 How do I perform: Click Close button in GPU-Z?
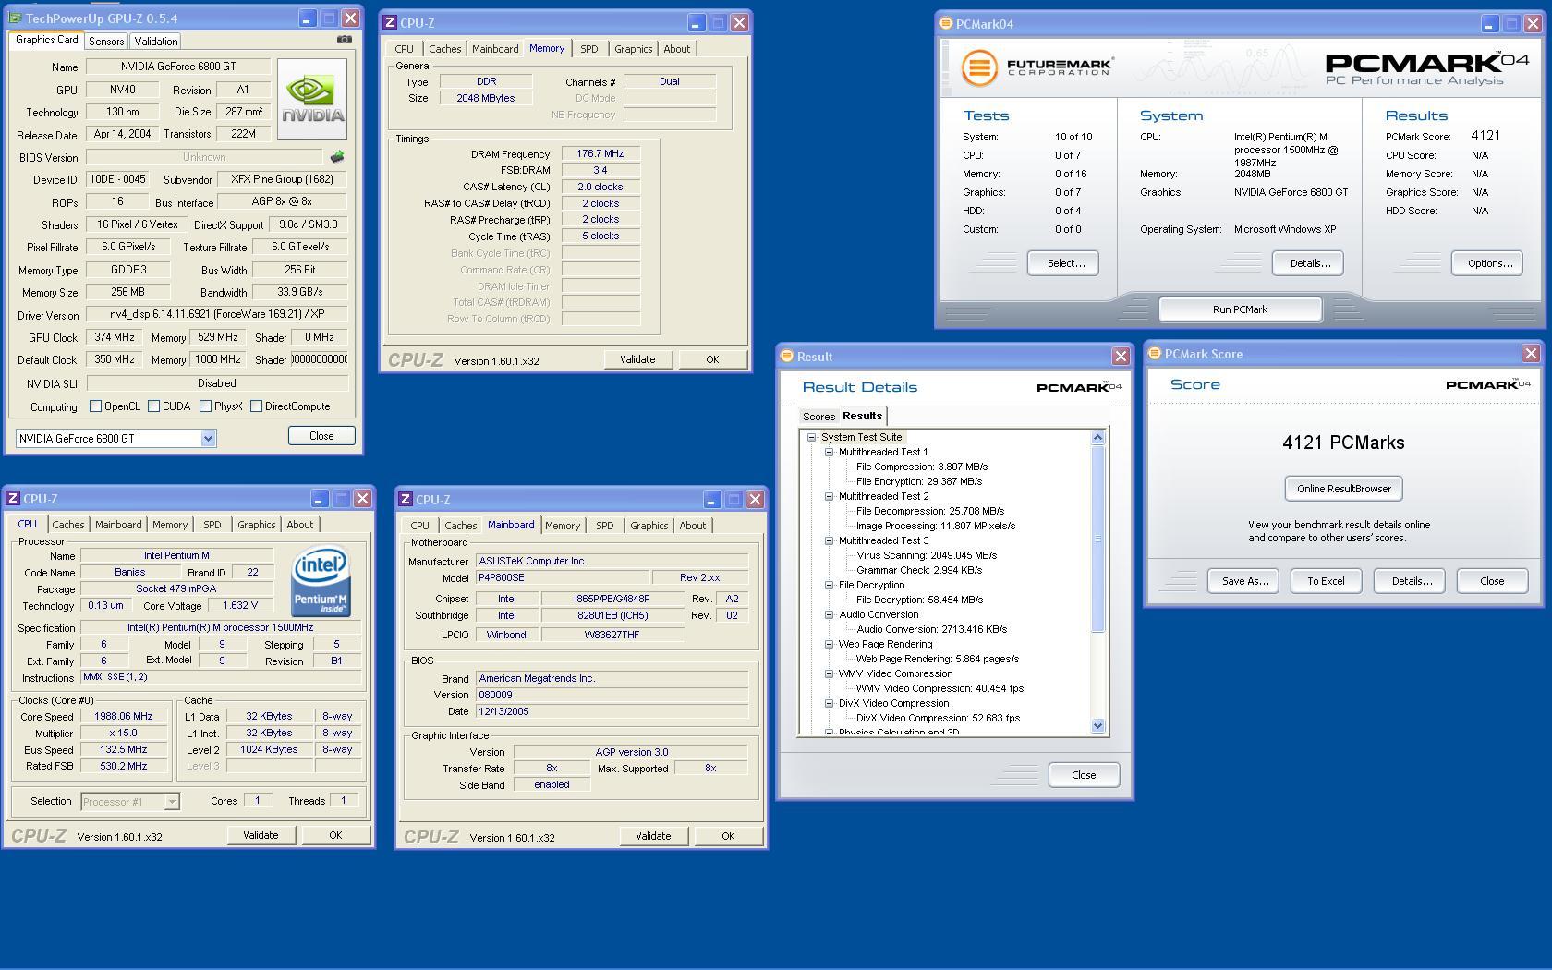[321, 436]
